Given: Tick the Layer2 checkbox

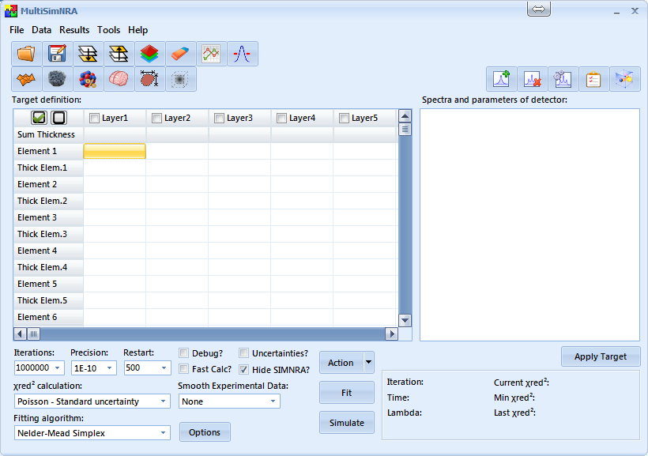Looking at the screenshot, I should tap(156, 119).
